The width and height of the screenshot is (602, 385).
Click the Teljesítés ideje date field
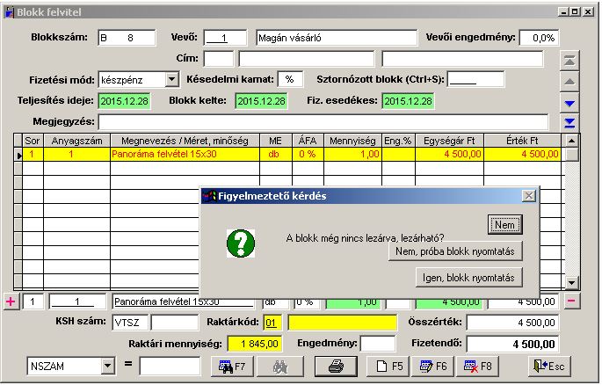(125, 101)
